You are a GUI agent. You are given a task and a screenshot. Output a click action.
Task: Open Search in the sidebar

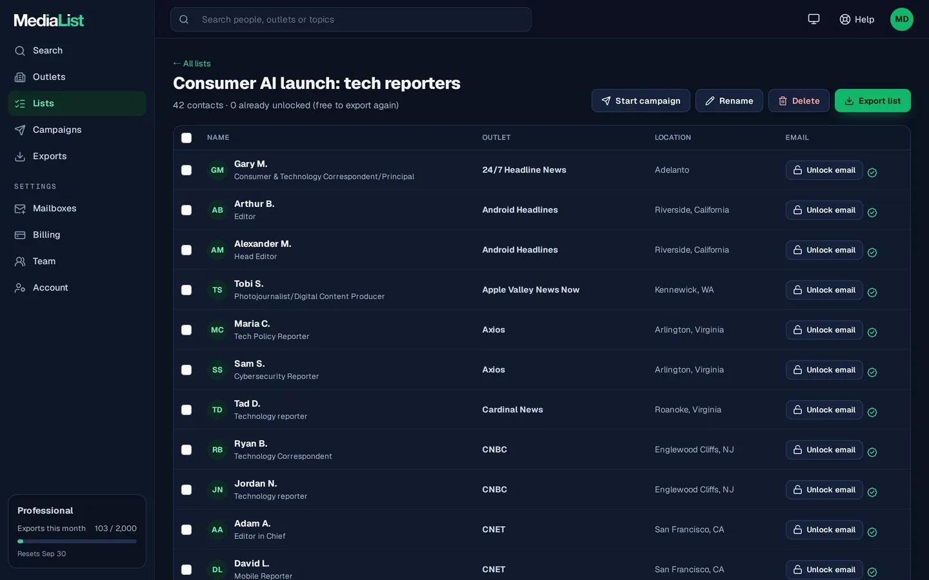(77, 50)
